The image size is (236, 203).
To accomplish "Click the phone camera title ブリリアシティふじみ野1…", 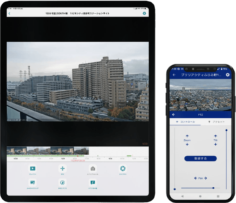I will (x=201, y=75).
